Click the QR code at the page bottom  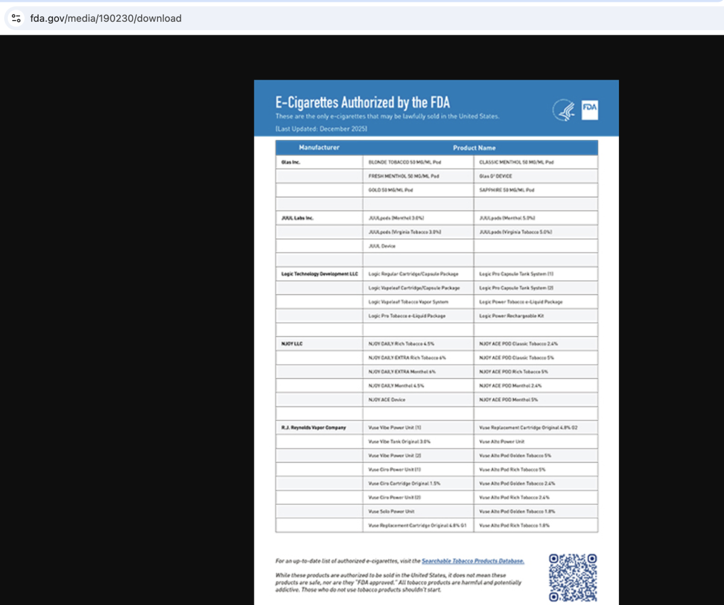coord(573,577)
